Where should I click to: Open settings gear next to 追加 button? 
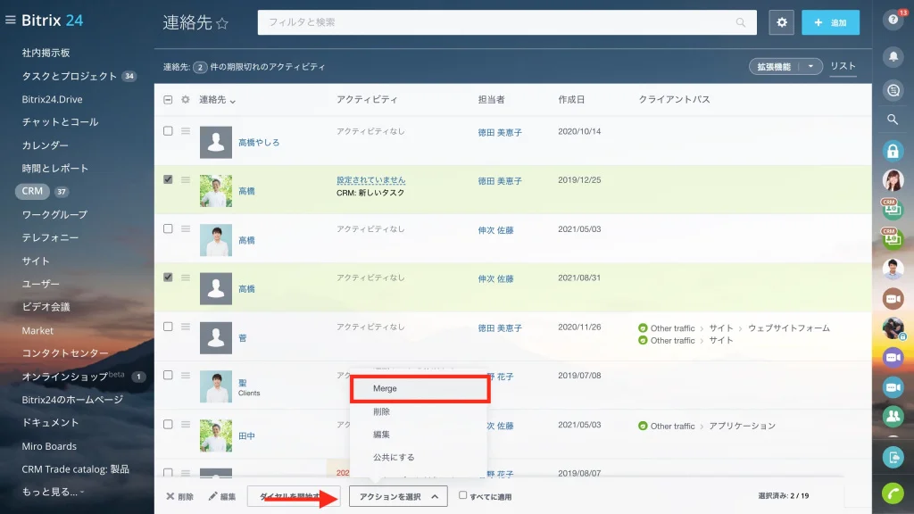[782, 22]
